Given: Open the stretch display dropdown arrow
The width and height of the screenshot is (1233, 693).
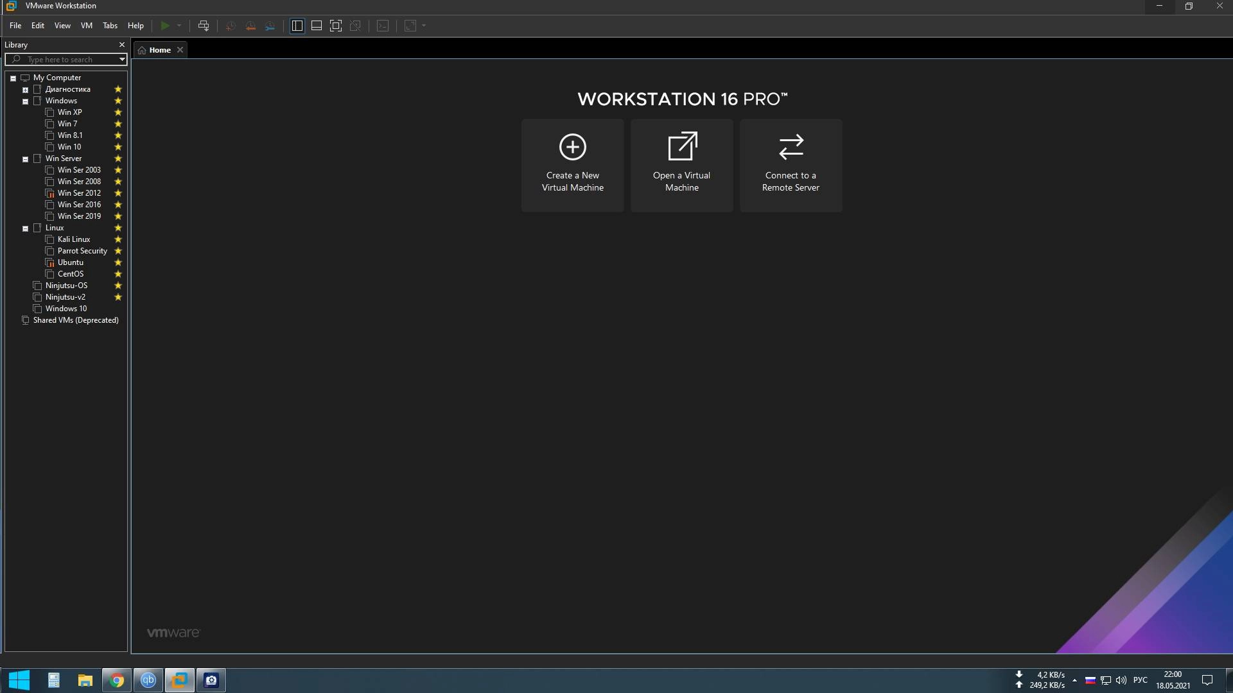Looking at the screenshot, I should tap(424, 26).
